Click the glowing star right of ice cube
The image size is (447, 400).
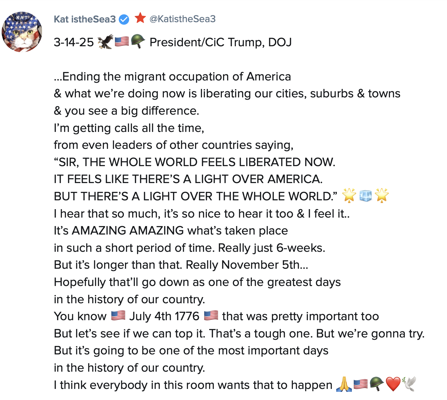point(382,195)
